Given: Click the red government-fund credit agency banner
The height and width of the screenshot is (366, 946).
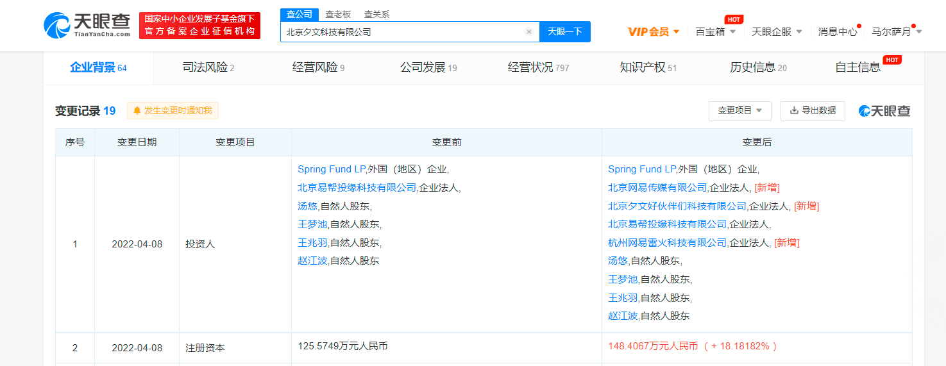Looking at the screenshot, I should (x=199, y=25).
